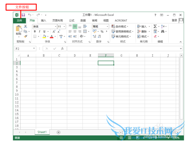Add a new sheet with plus button
The width and height of the screenshot is (187, 143).
click(58, 132)
